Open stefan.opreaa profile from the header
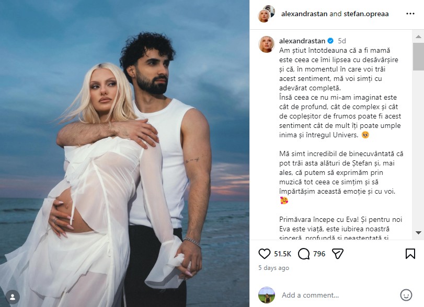The width and height of the screenshot is (424, 307). click(x=366, y=14)
